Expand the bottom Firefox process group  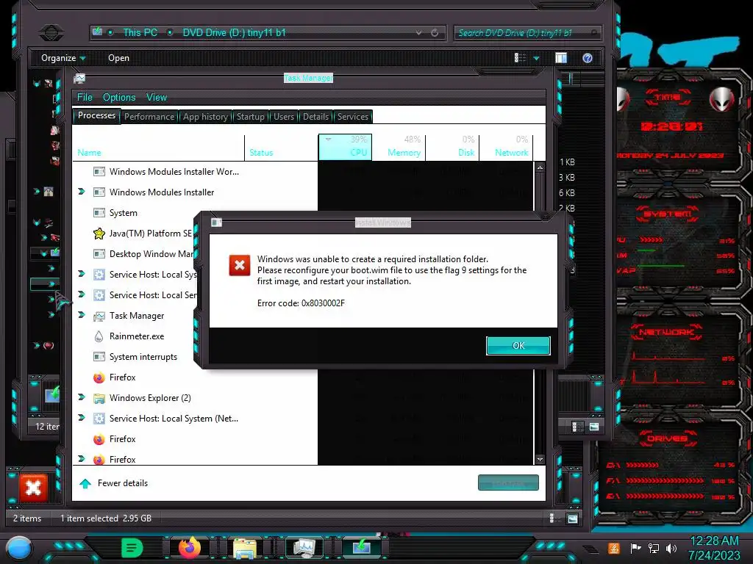pos(82,459)
